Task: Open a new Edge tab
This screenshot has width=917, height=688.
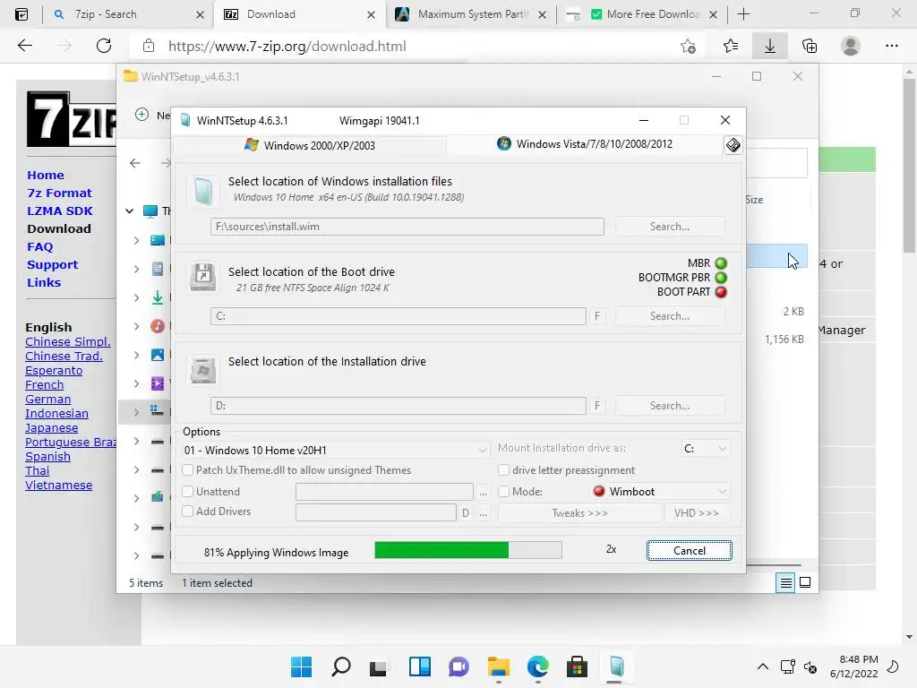Action: click(x=743, y=14)
